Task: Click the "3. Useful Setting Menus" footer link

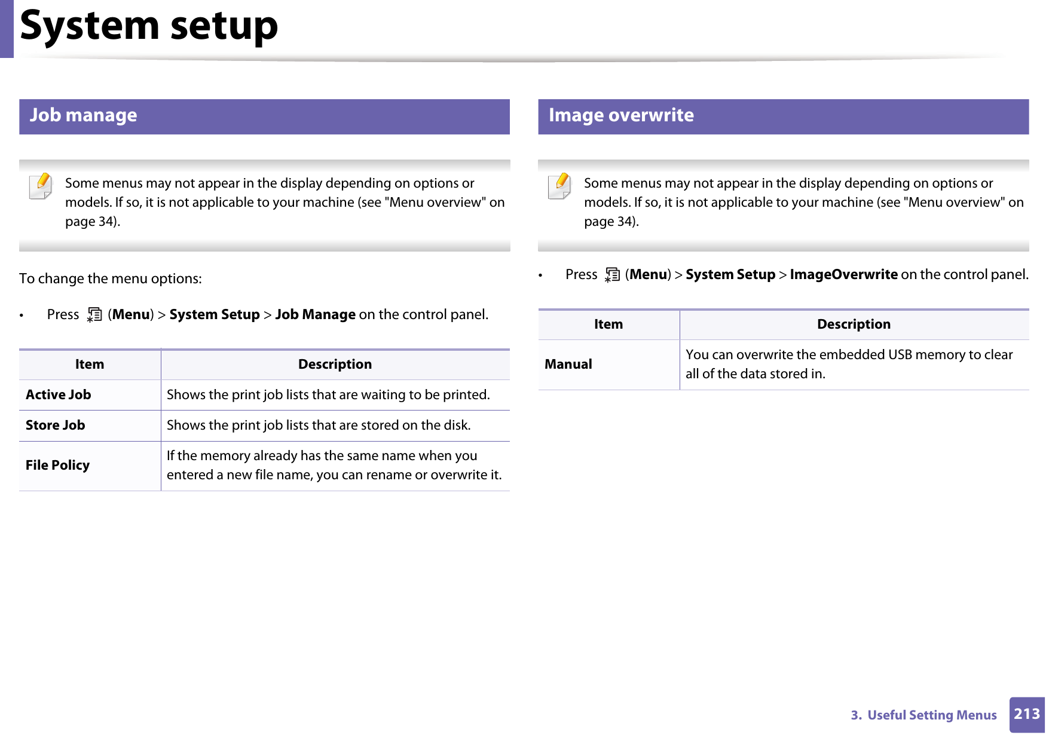Action: click(923, 715)
